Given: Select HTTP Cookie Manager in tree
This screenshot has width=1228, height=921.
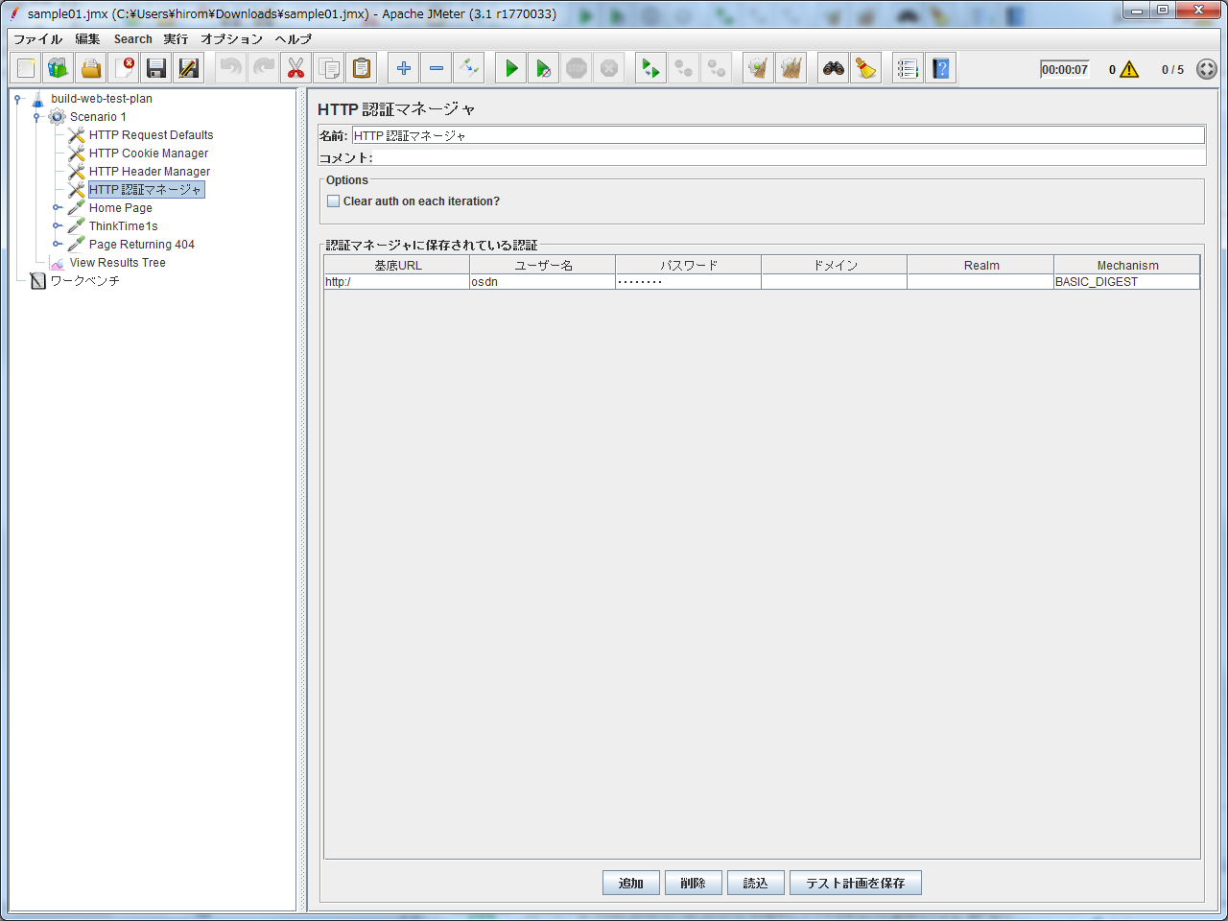Looking at the screenshot, I should [x=149, y=153].
